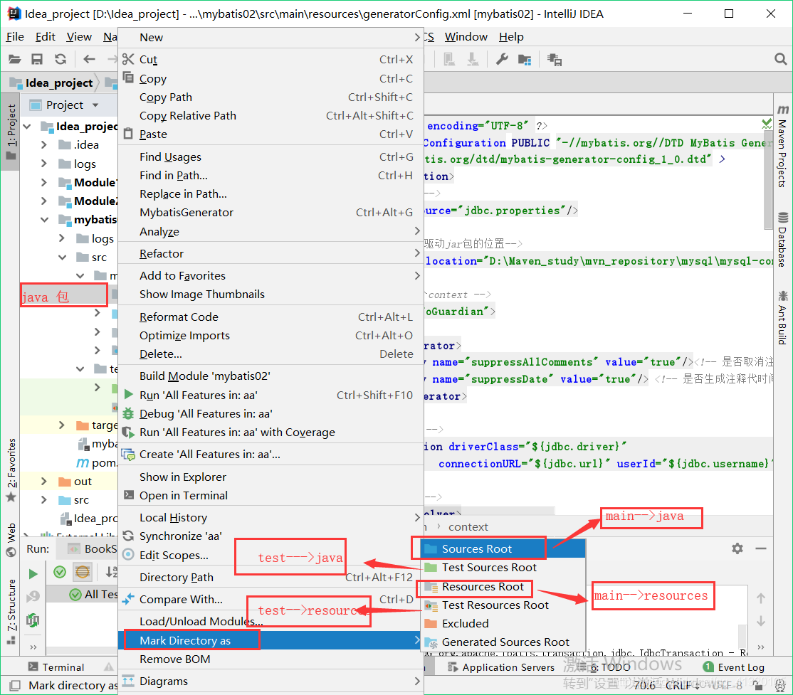
Task: Expand the Module1 tree node
Action: [44, 183]
